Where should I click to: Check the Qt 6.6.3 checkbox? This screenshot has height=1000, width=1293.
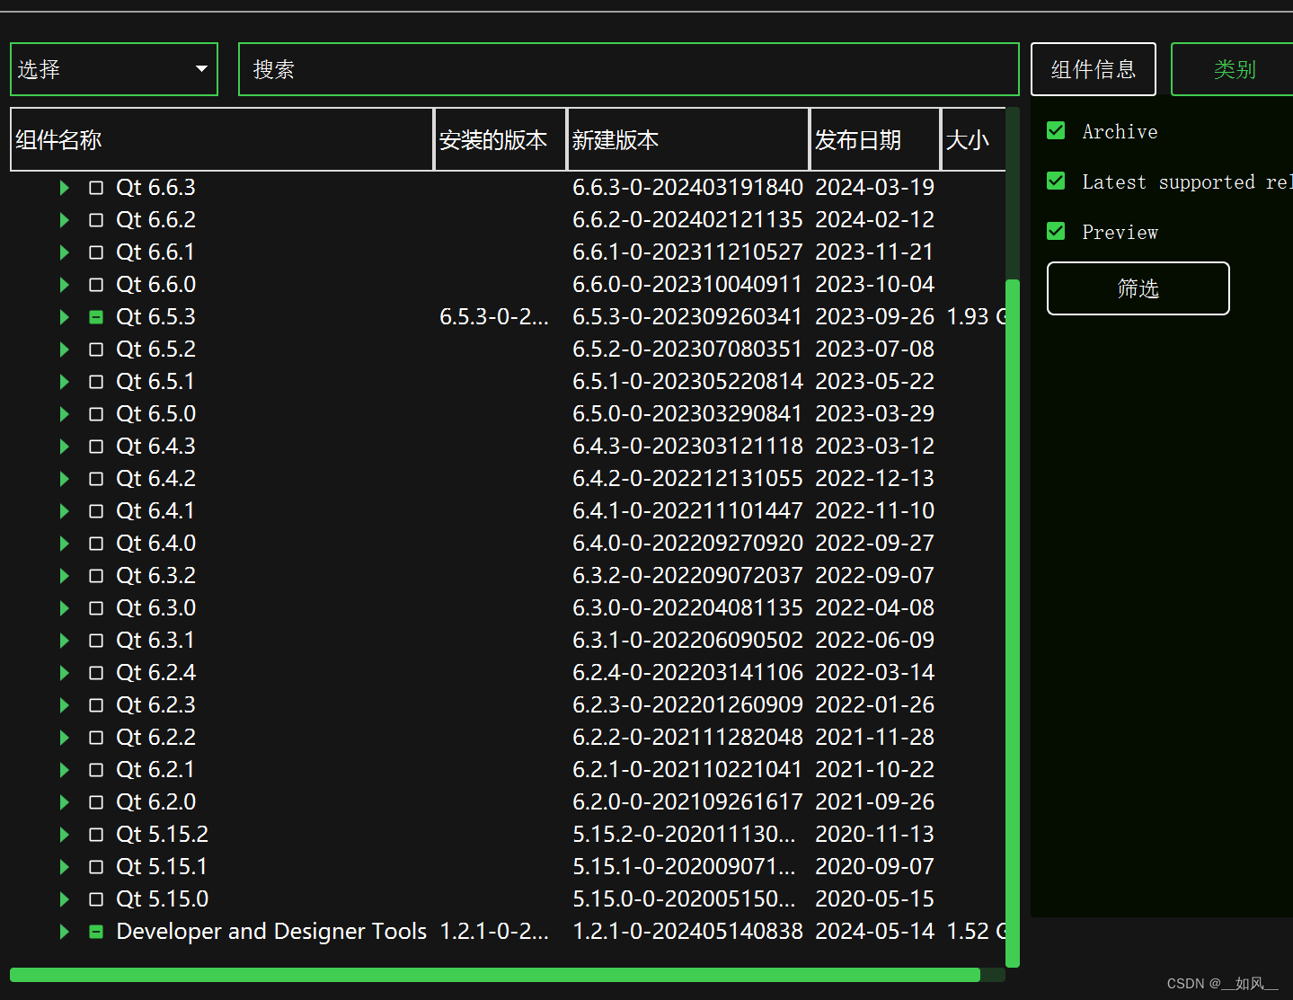pyautogui.click(x=96, y=188)
